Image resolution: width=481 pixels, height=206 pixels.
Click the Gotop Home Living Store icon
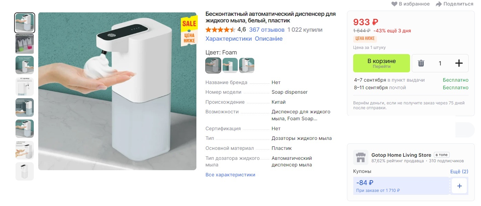360,157
